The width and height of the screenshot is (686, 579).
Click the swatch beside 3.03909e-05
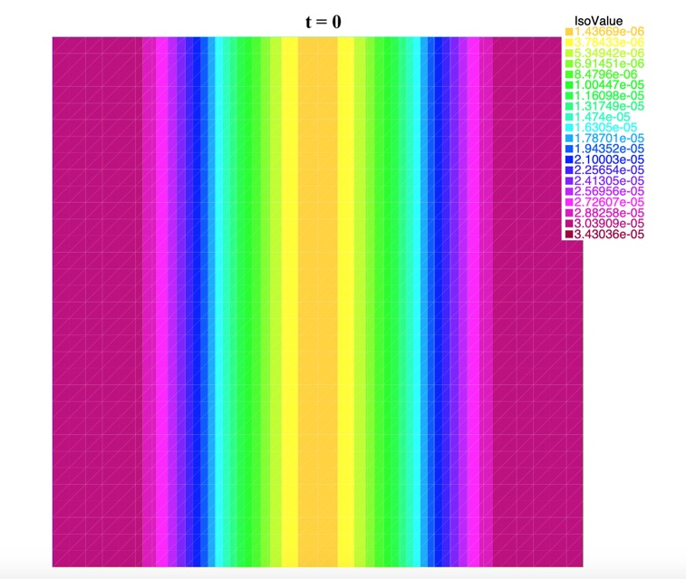569,224
